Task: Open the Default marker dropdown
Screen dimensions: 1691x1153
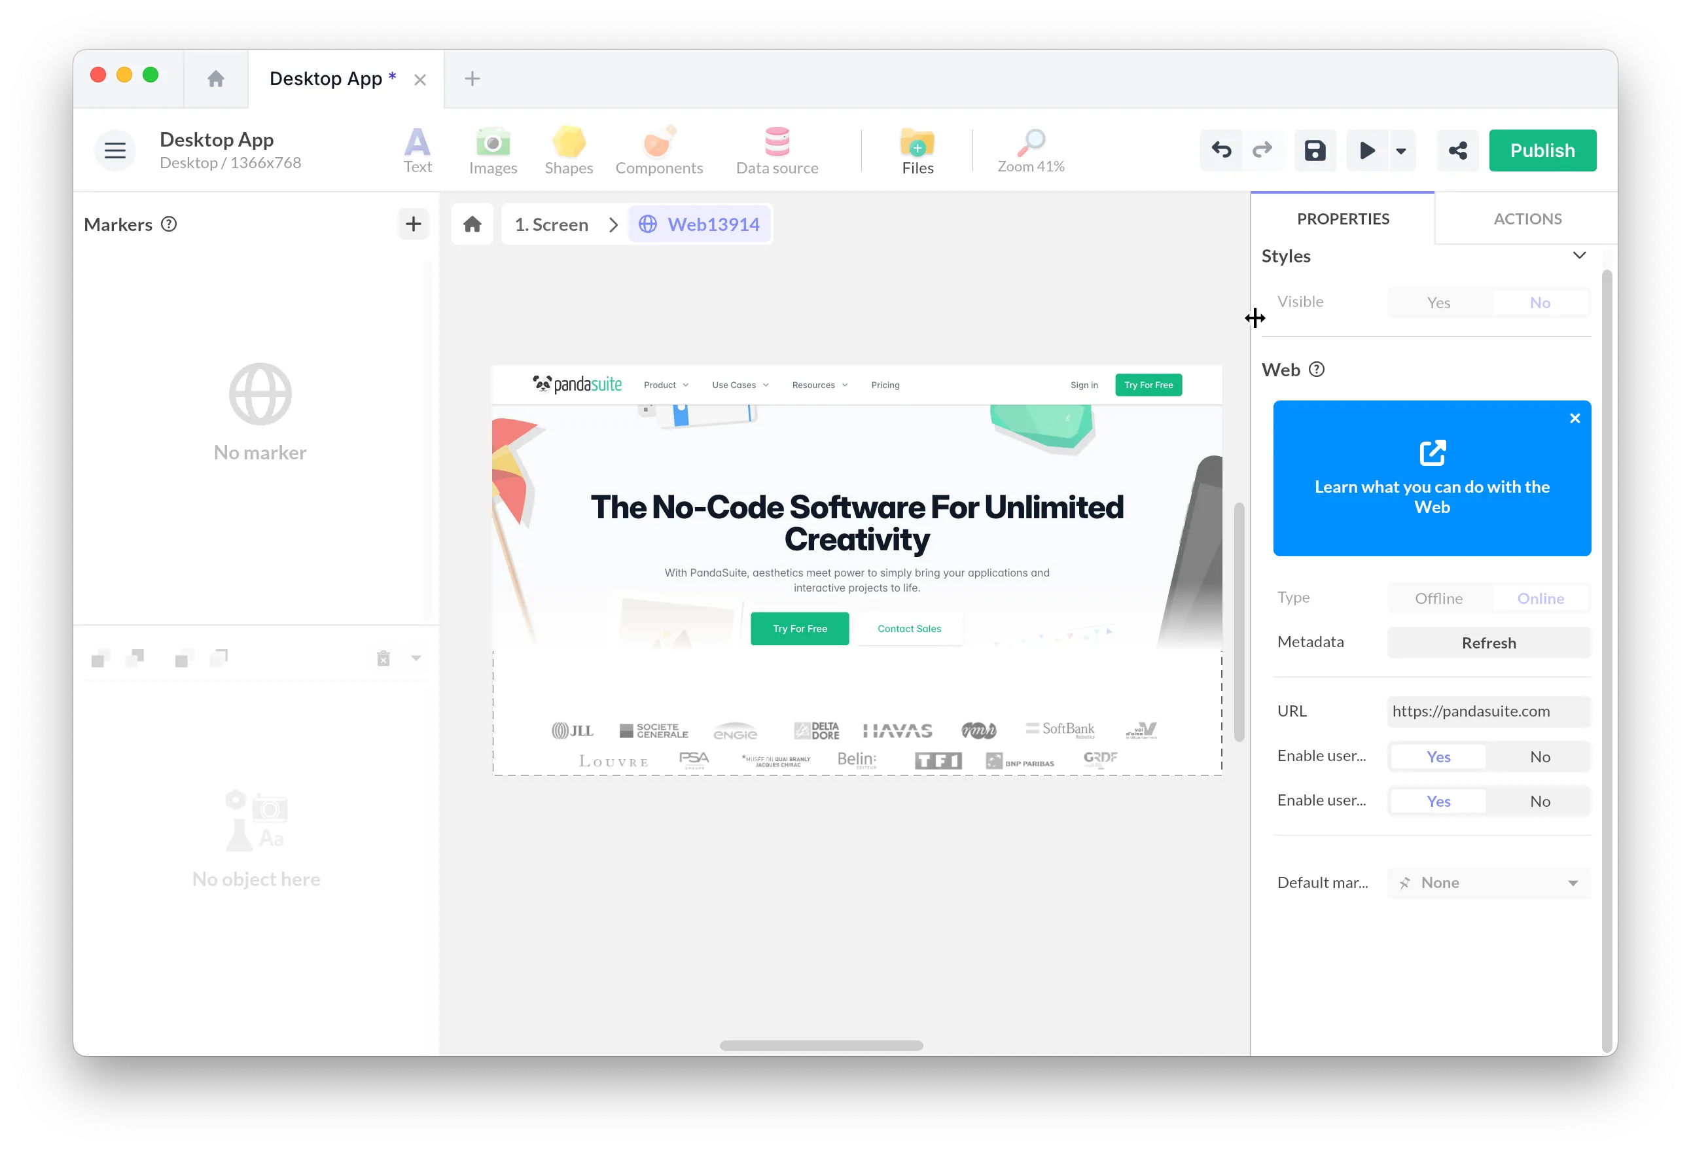Action: (x=1488, y=882)
